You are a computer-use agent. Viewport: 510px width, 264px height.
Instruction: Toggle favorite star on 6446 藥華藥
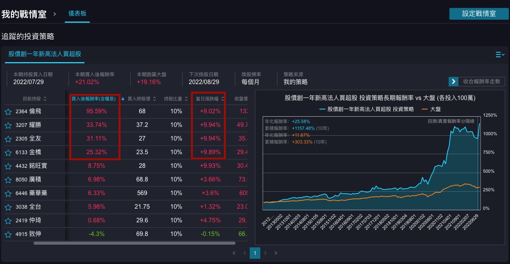(x=8, y=193)
